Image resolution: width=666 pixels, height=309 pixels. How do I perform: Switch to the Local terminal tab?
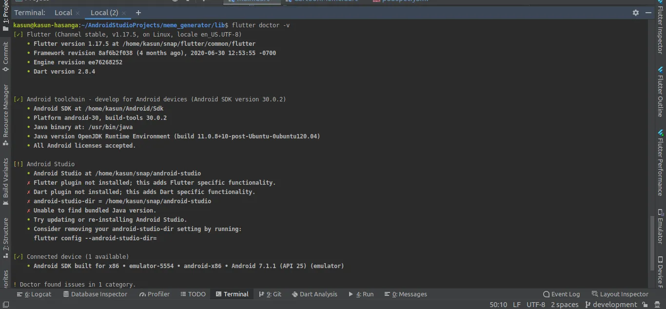[63, 13]
